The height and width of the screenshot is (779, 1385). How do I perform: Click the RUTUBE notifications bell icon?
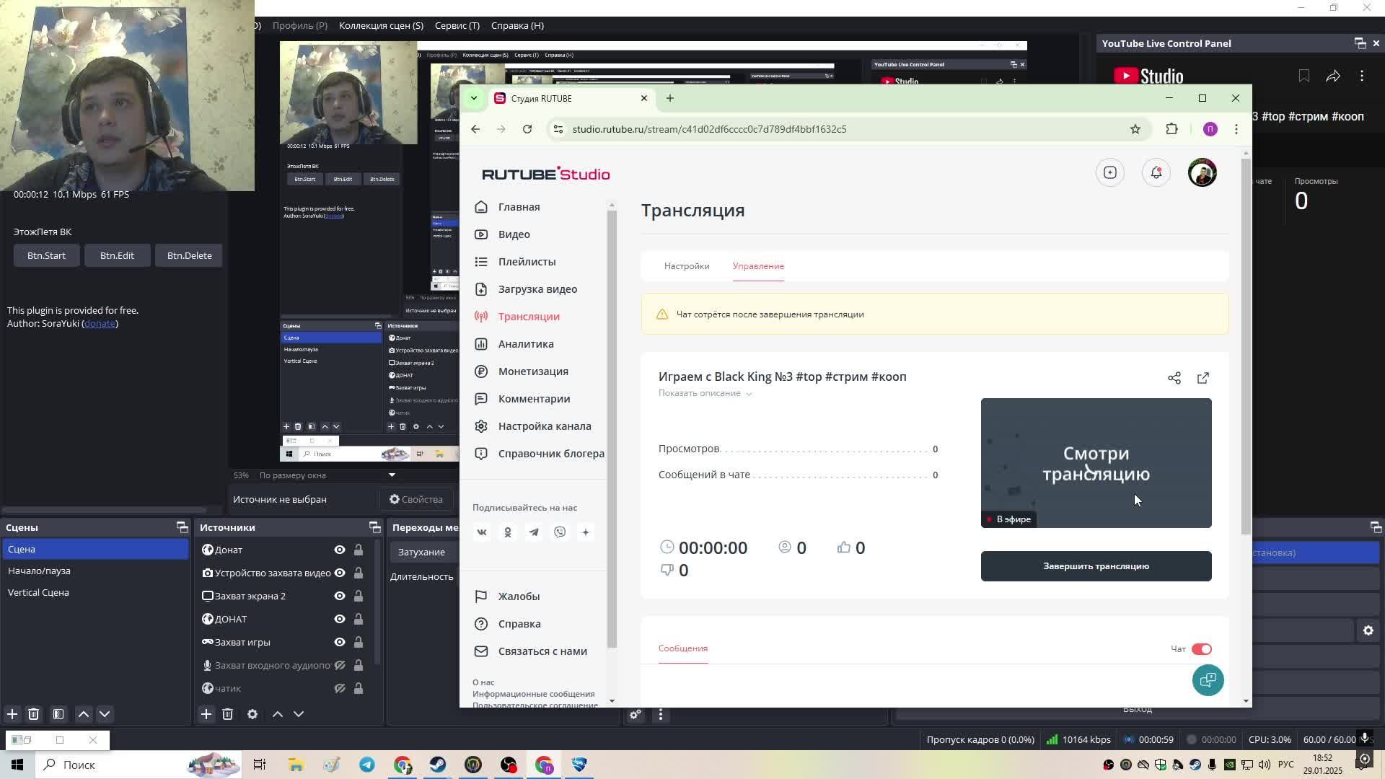[x=1156, y=172]
